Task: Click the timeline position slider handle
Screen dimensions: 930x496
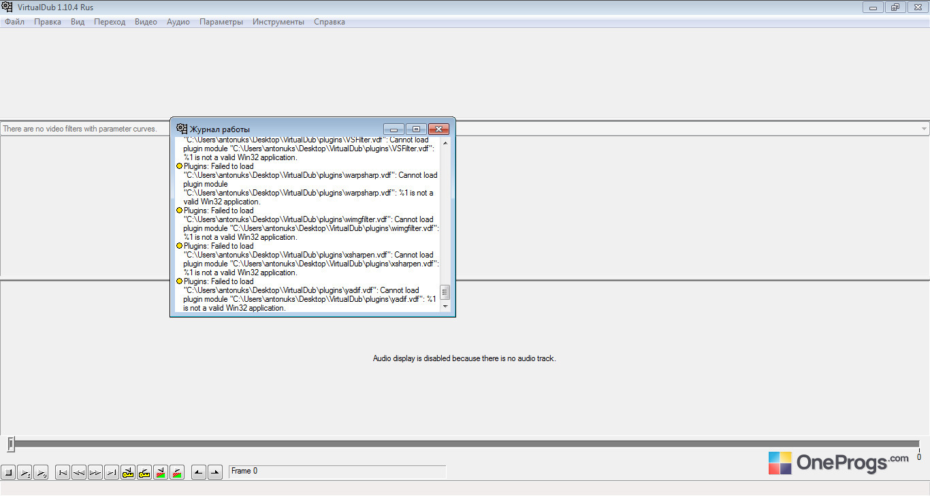Action: [x=11, y=444]
